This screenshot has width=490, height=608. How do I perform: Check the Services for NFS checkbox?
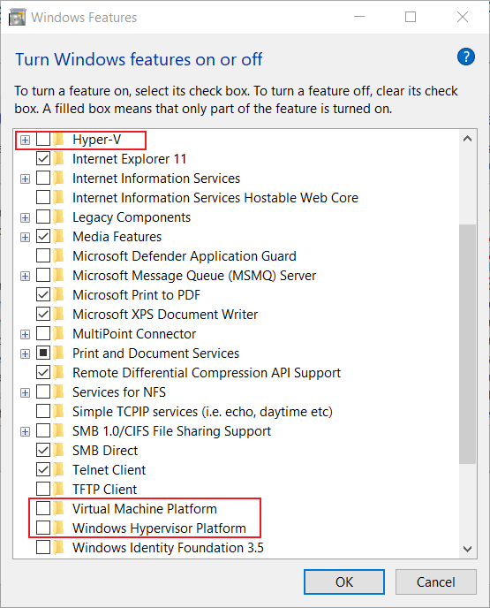(x=43, y=392)
